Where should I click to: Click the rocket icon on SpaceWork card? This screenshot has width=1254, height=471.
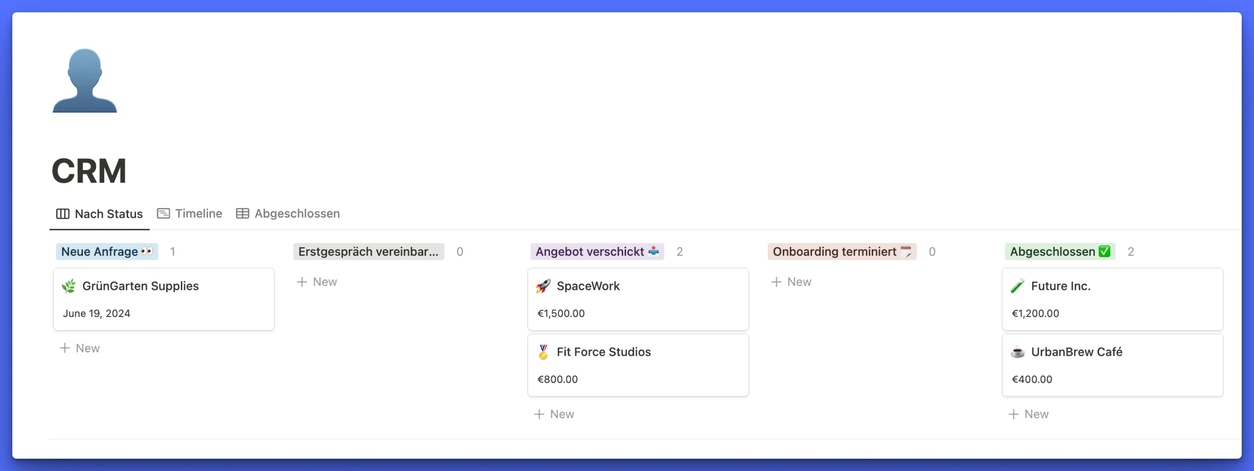[x=543, y=286]
